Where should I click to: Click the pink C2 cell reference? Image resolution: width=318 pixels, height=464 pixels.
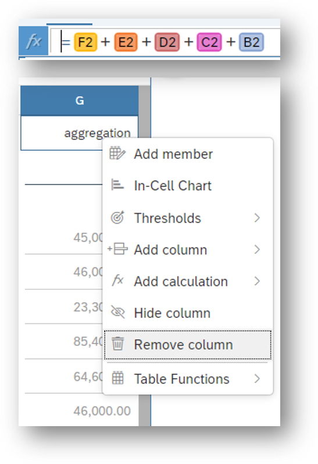pos(209,42)
